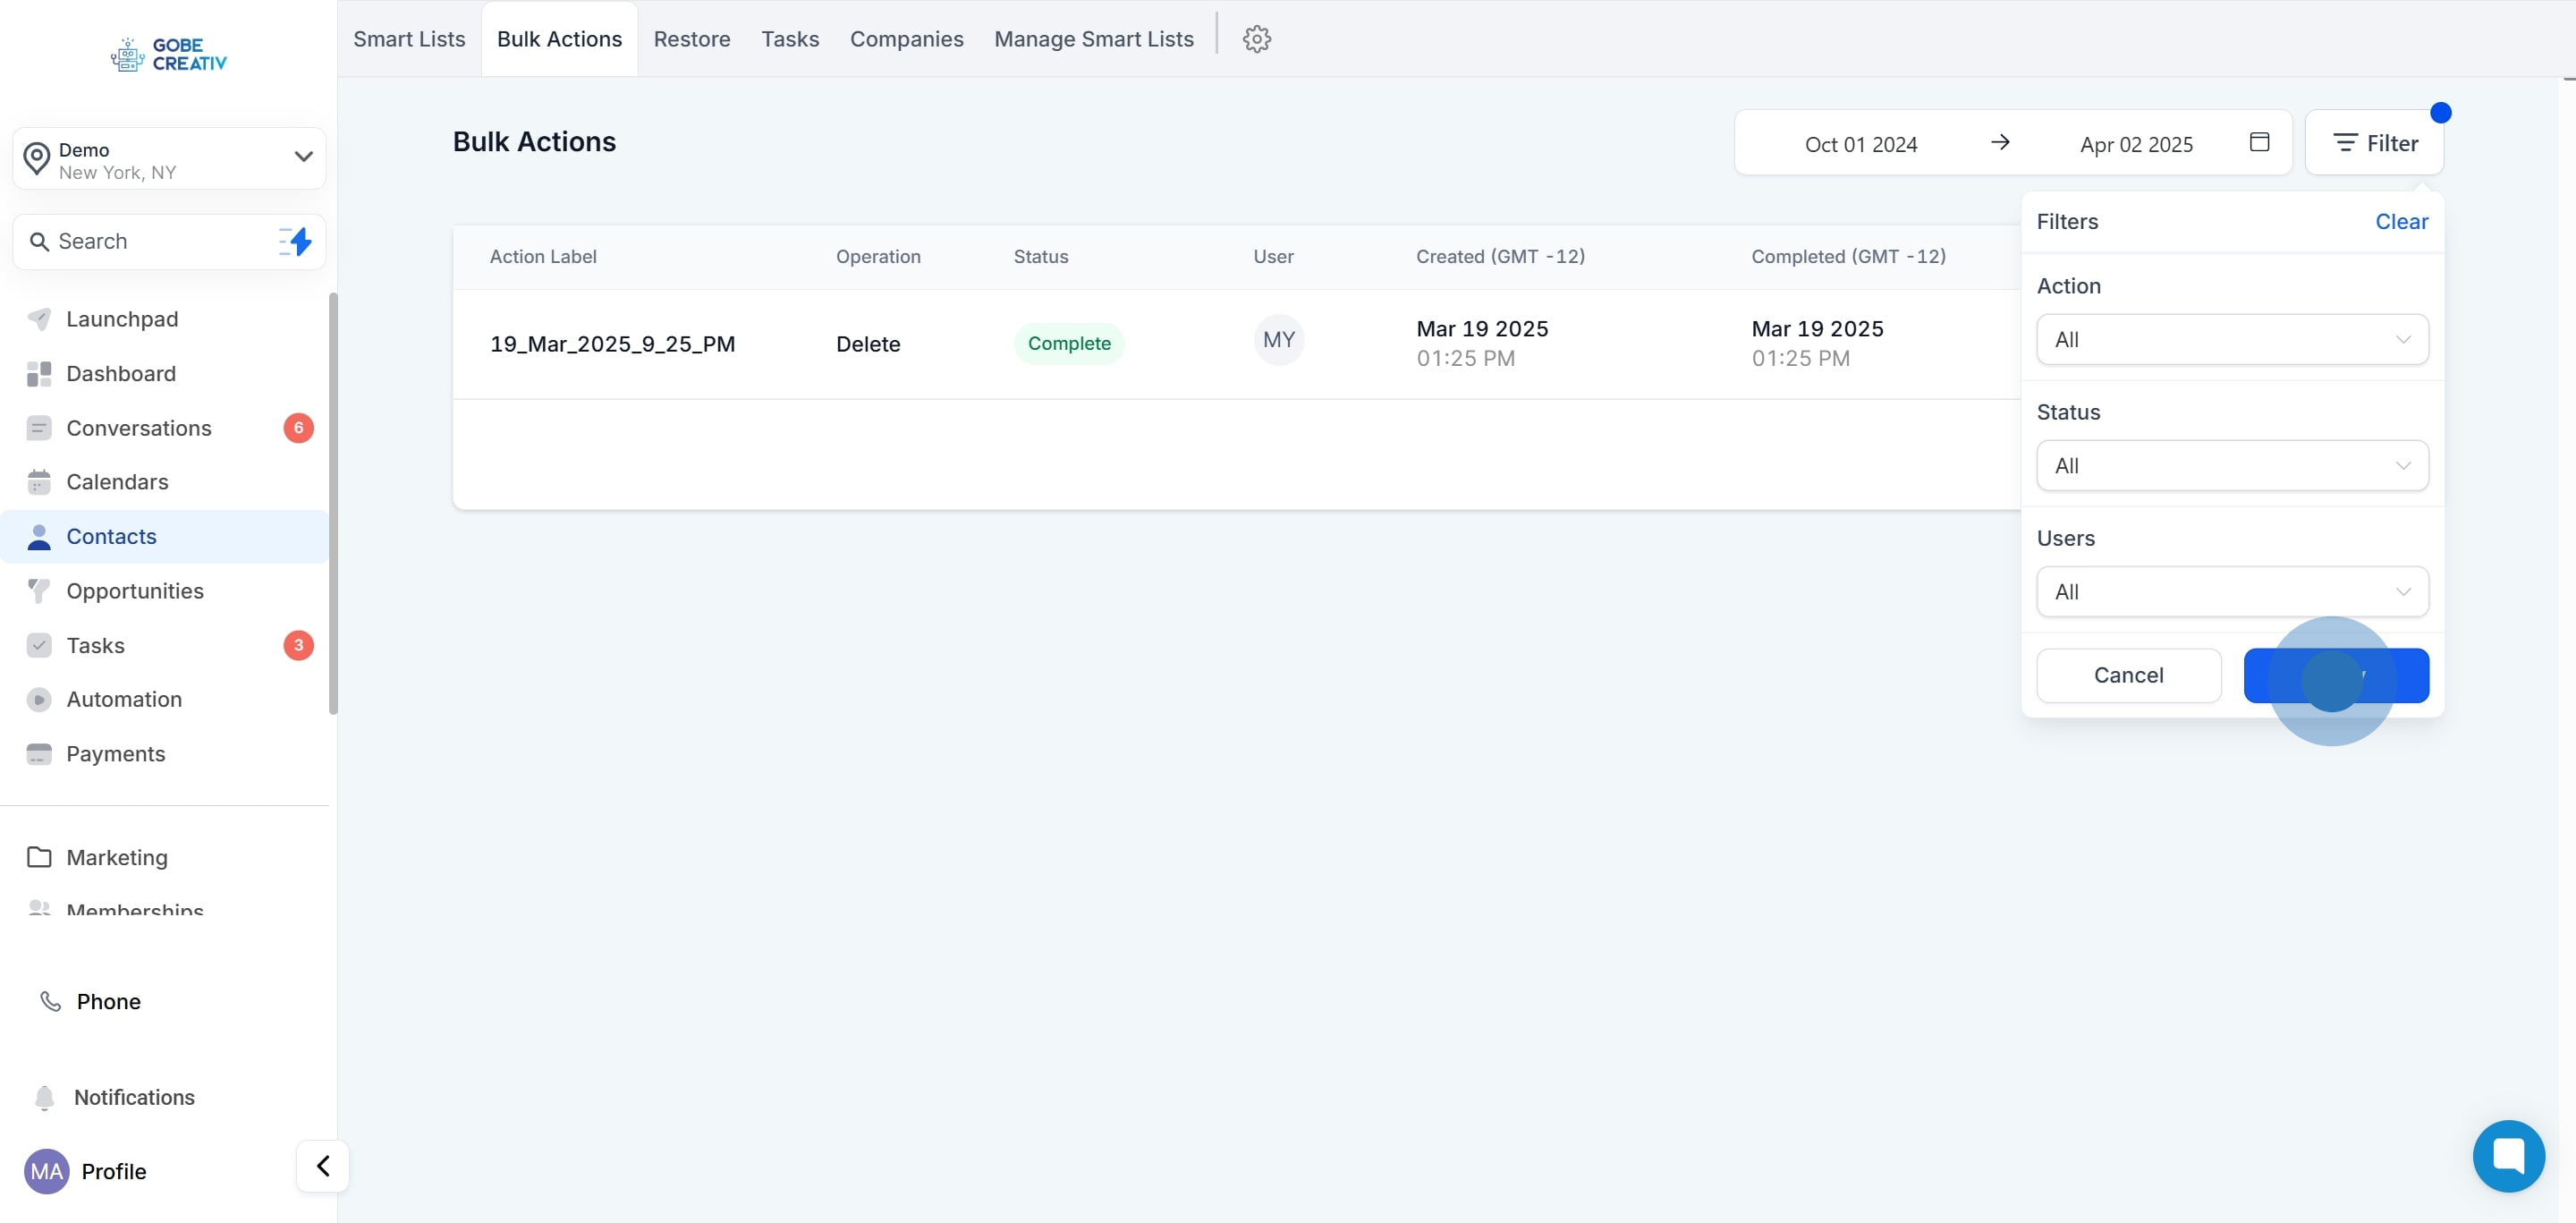Open Launchpad from the sidebar
2576x1223 pixels.
122,319
